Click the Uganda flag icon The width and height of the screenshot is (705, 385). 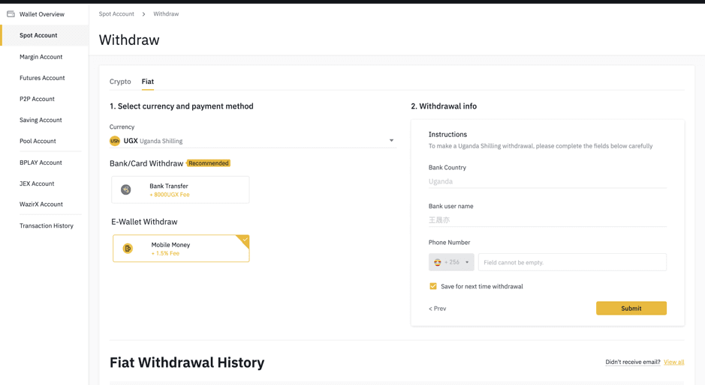click(438, 263)
